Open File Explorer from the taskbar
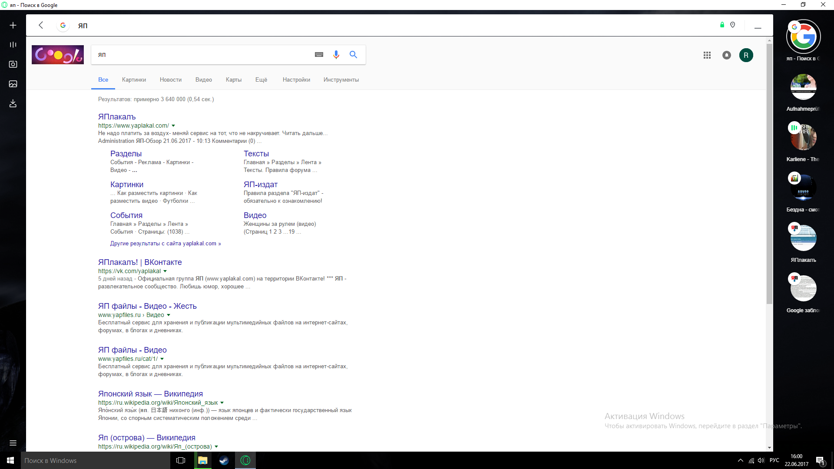The width and height of the screenshot is (834, 469). tap(203, 460)
